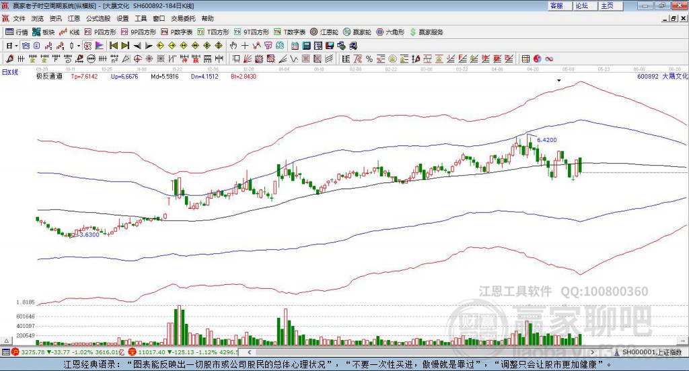Open the calculator icon
This screenshot has width=689, height=371.
(306, 46)
